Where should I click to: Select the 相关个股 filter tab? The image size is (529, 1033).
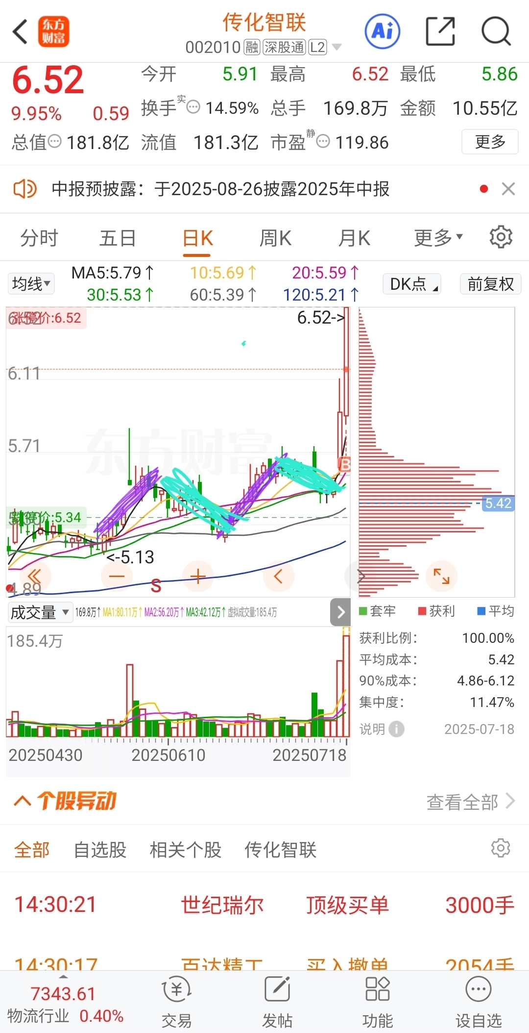pos(186,850)
